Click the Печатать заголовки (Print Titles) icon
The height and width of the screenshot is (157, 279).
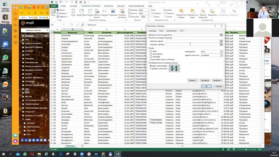point(122,14)
